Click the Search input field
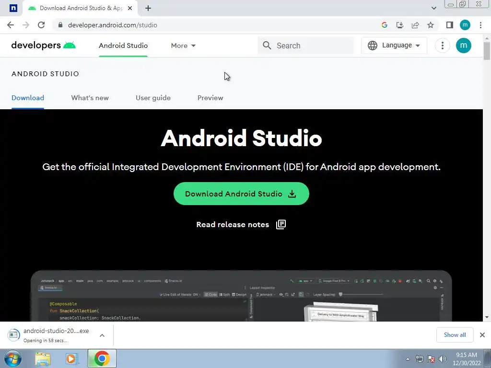 pyautogui.click(x=305, y=46)
